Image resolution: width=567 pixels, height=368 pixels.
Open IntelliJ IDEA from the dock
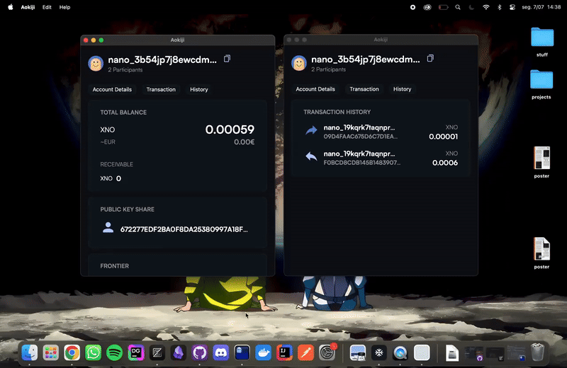click(285, 352)
